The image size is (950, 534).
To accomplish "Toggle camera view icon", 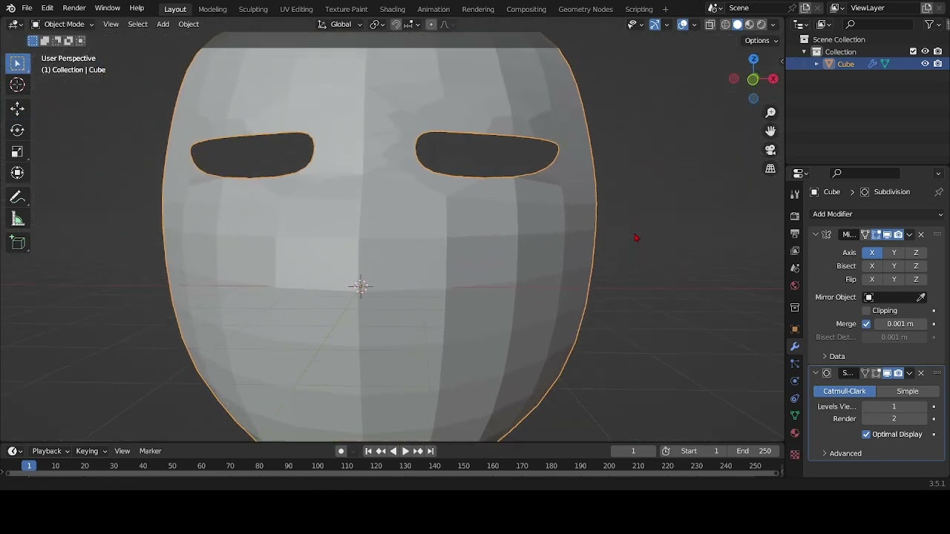I will tap(770, 150).
